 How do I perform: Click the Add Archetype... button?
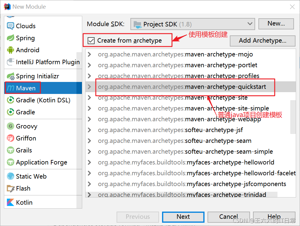pyautogui.click(x=263, y=41)
